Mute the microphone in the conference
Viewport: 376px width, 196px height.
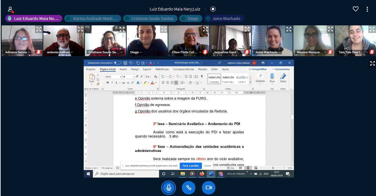coord(169,188)
